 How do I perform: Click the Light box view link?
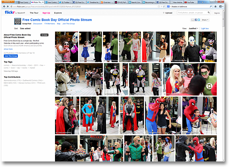(205, 29)
